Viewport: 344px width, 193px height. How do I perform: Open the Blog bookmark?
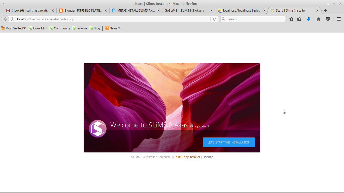tap(95, 28)
